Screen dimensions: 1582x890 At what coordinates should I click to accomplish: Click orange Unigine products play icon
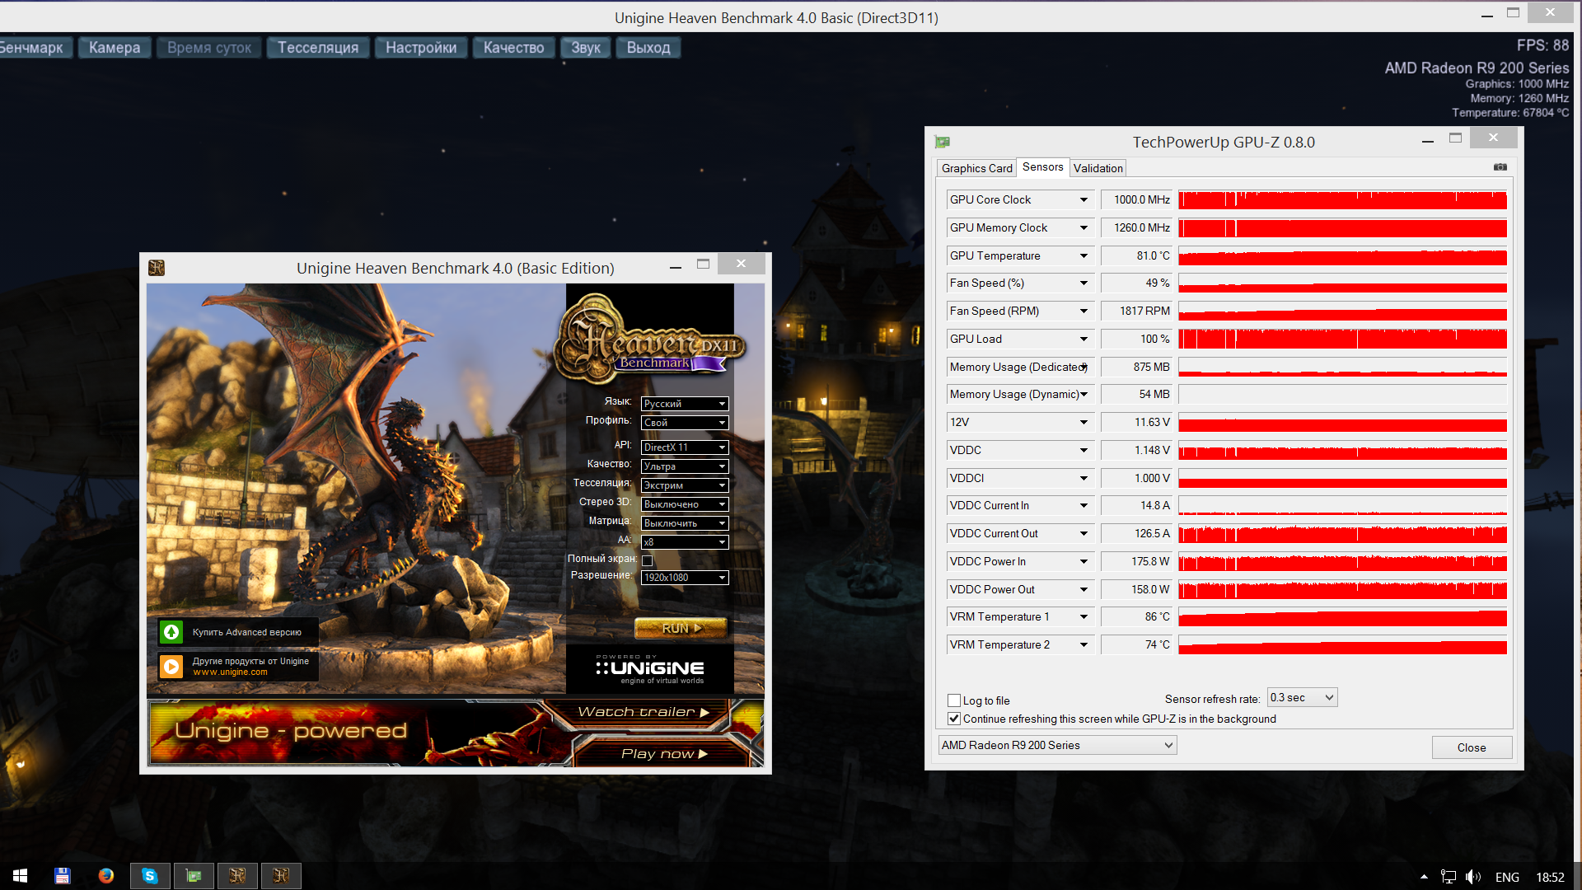pos(171,666)
